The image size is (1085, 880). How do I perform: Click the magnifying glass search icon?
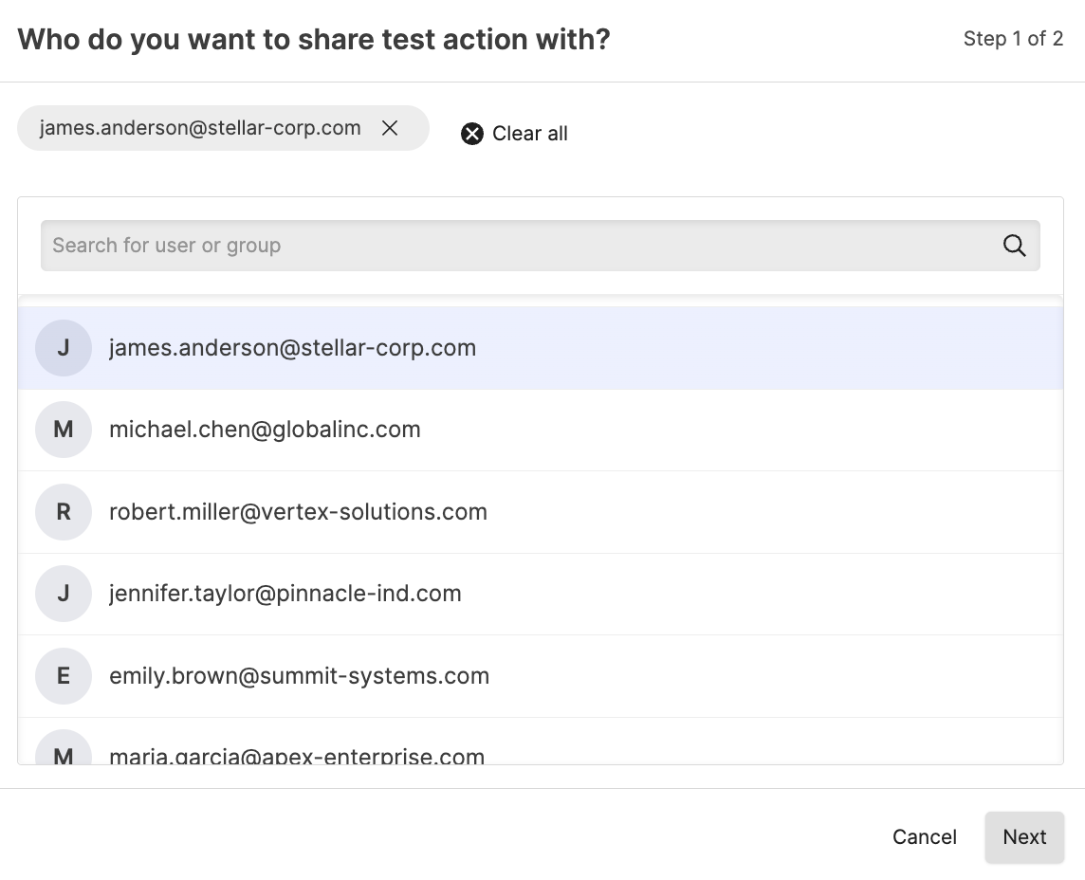pyautogui.click(x=1014, y=246)
